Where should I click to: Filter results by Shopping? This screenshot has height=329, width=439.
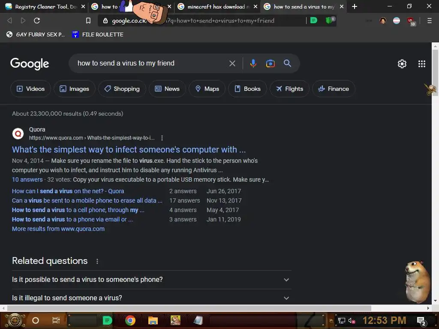pyautogui.click(x=122, y=89)
